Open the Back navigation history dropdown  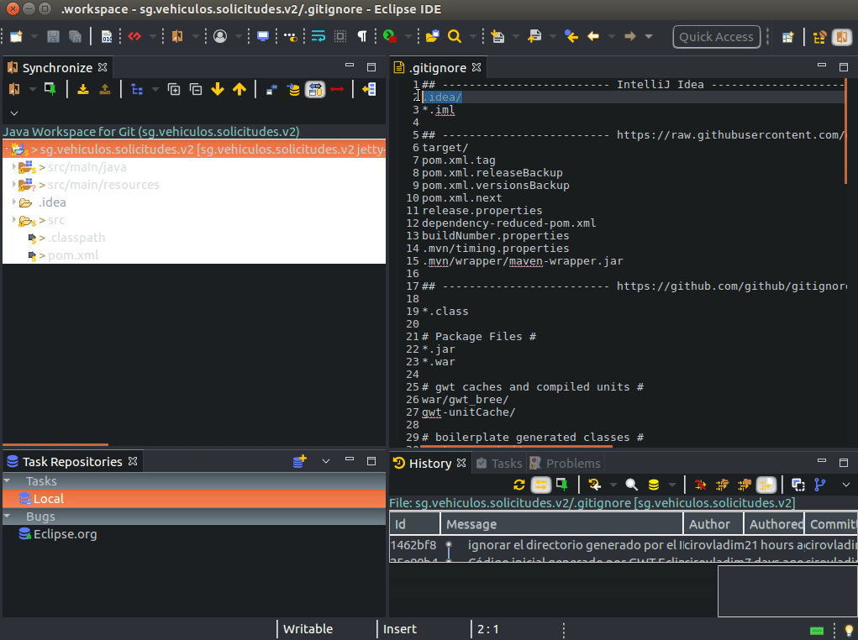pyautogui.click(x=612, y=37)
